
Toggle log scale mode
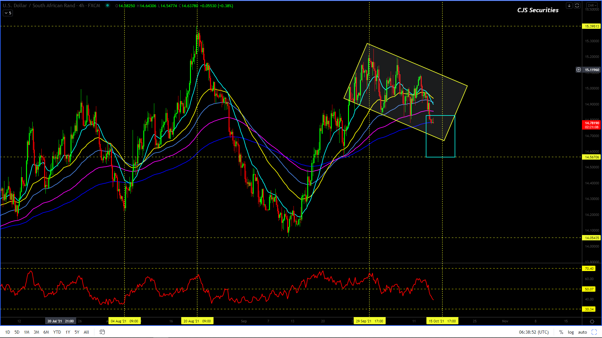click(x=571, y=332)
